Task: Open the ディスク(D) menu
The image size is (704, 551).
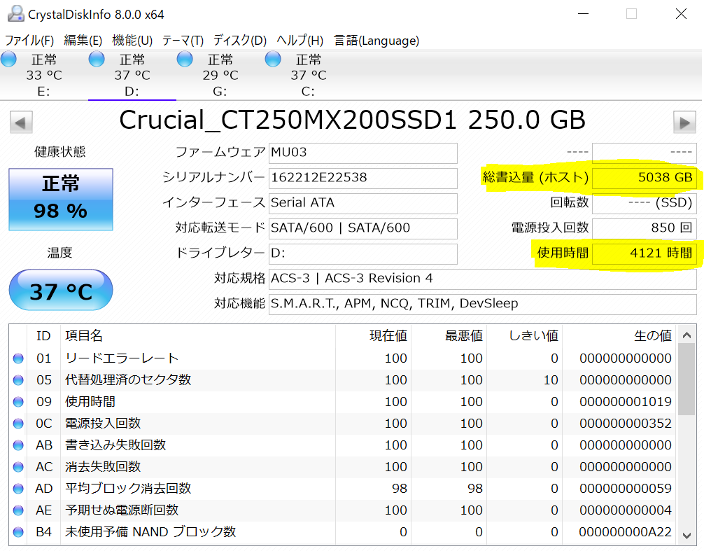Action: [240, 41]
